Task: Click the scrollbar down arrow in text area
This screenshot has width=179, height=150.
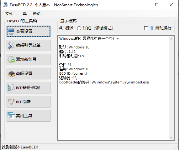Action: point(171,137)
